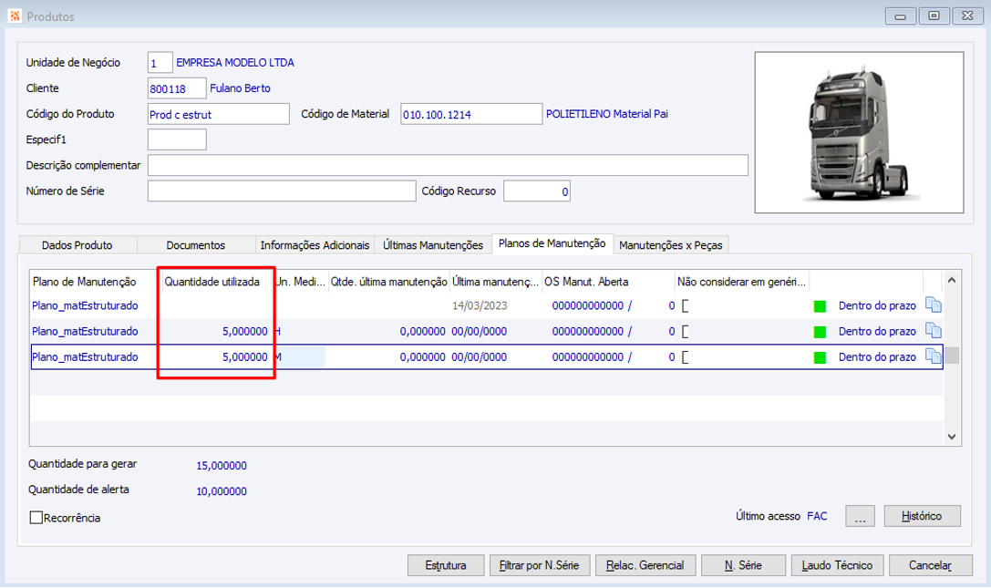991x588 pixels.
Task: Open the Histórico button
Action: [922, 516]
